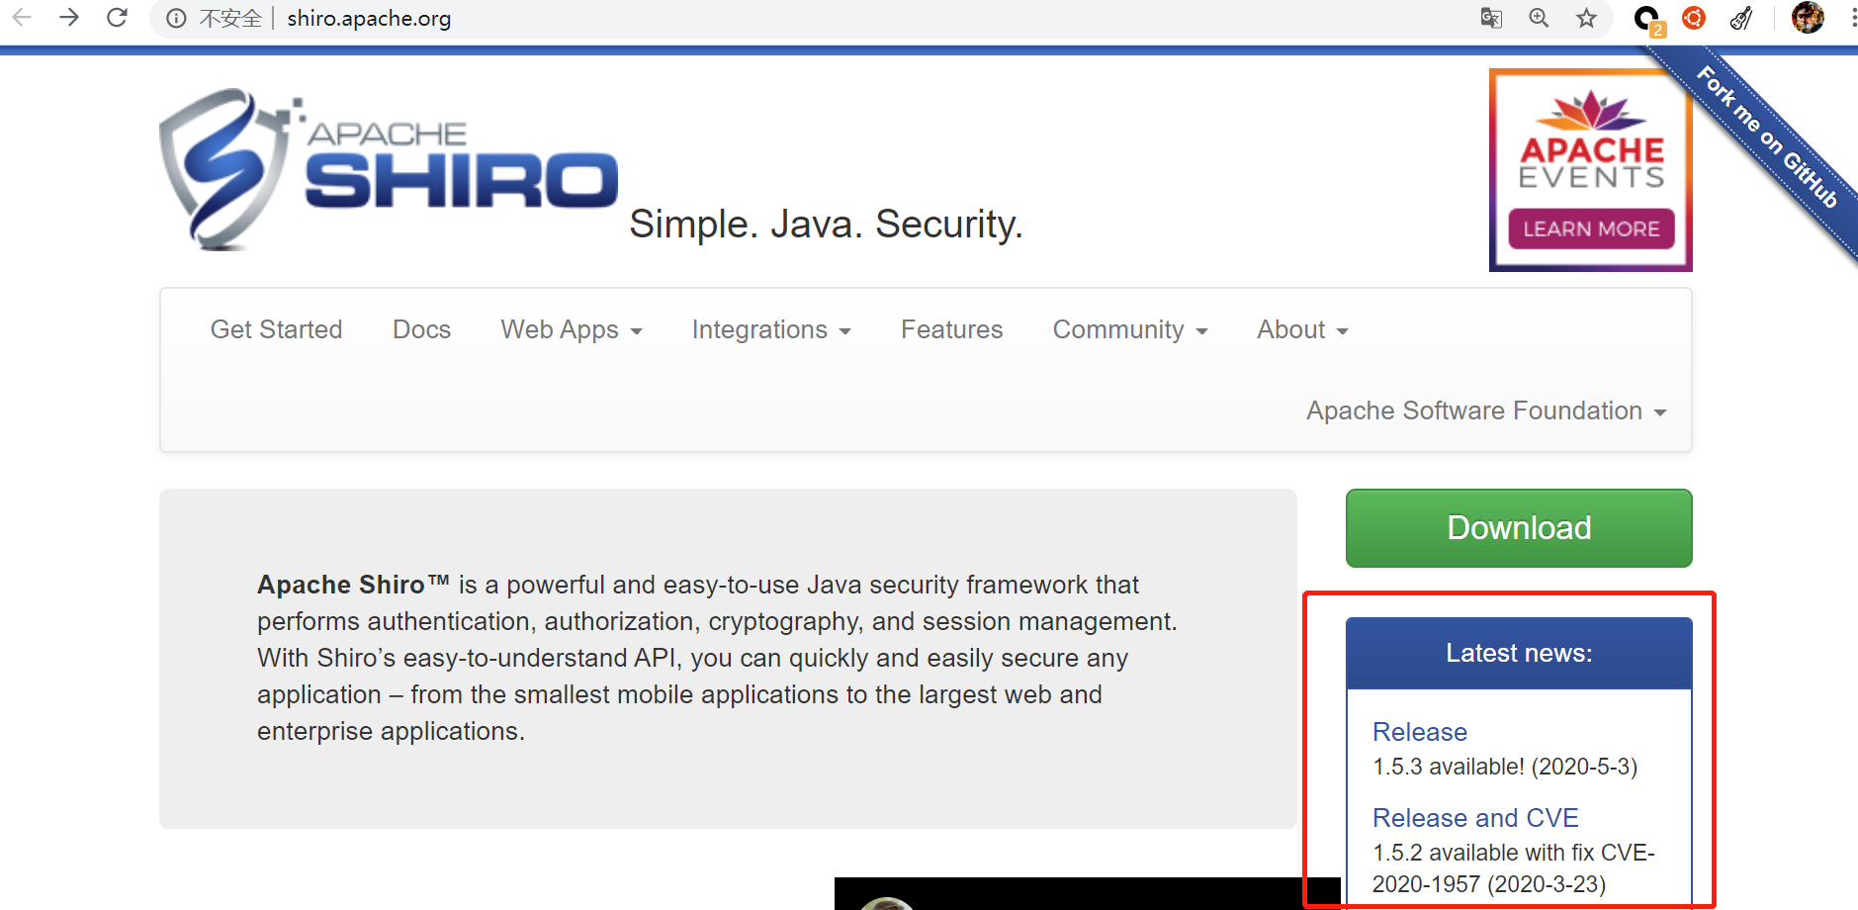Open the user profile avatar
Screen dimensions: 1858x910
point(1808,18)
